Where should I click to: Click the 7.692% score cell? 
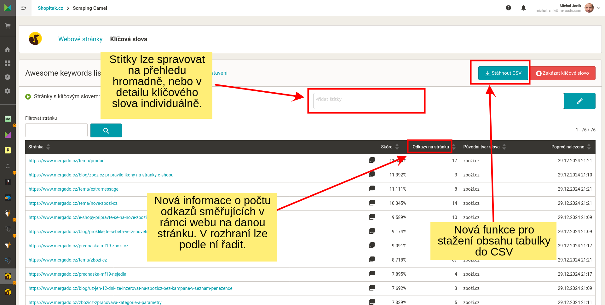point(399,288)
